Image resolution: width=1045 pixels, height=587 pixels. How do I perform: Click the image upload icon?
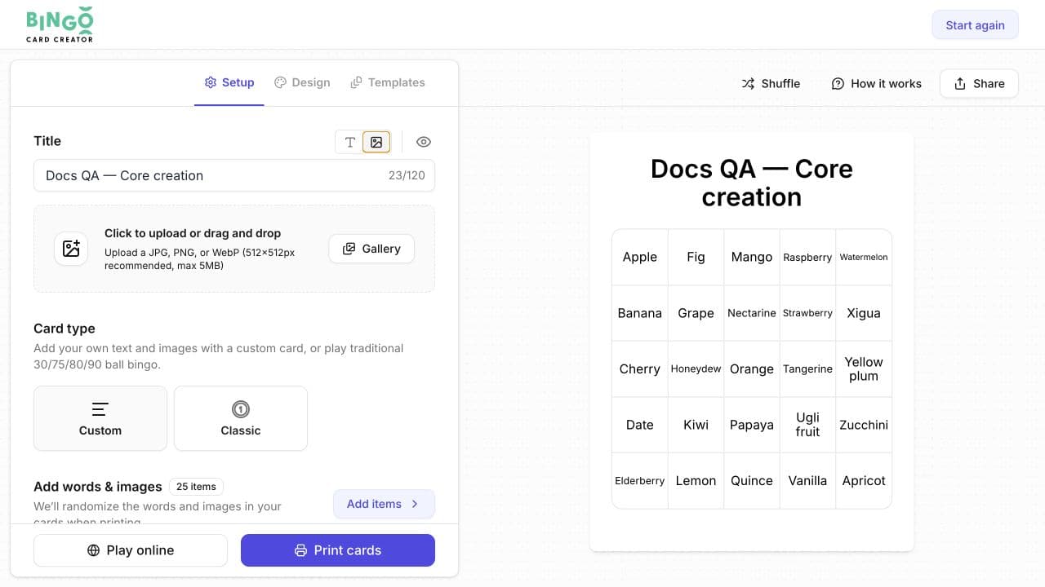coord(71,249)
